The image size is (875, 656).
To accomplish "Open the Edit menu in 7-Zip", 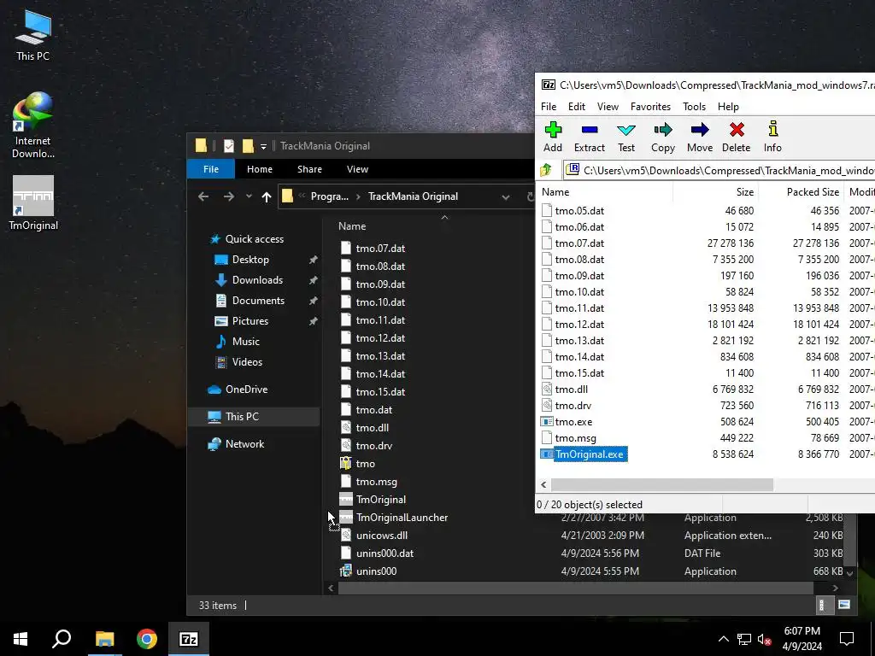I will [577, 107].
